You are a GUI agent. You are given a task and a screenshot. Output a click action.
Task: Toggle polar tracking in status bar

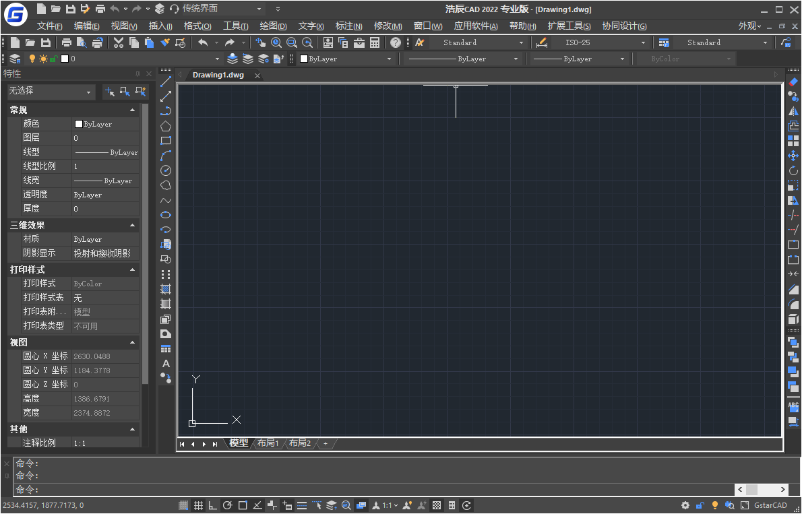click(228, 505)
